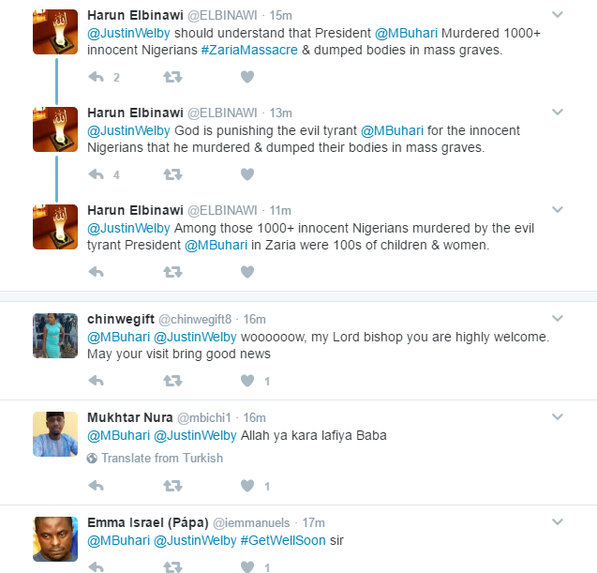Retweet the 'God is punishing' tweet
The height and width of the screenshot is (573, 597).
[x=172, y=174]
